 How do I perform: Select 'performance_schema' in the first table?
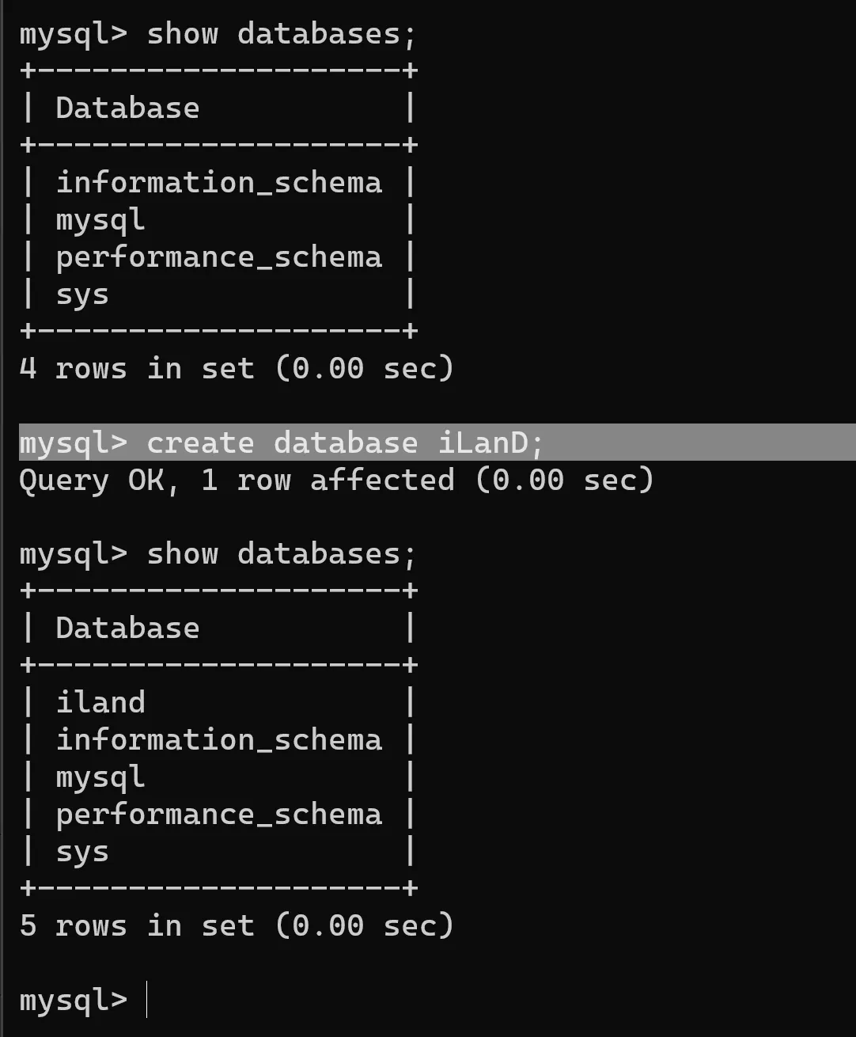point(218,257)
